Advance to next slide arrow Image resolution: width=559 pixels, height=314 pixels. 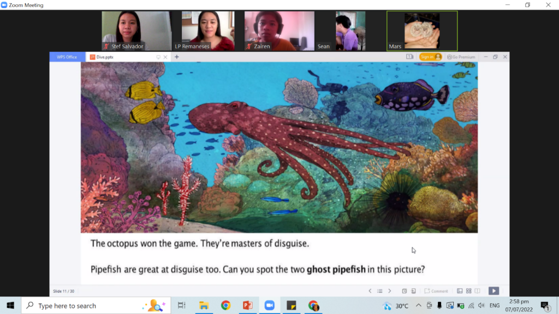[390, 291]
